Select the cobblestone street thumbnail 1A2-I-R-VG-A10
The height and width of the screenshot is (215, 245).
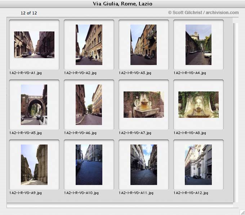[89, 165]
